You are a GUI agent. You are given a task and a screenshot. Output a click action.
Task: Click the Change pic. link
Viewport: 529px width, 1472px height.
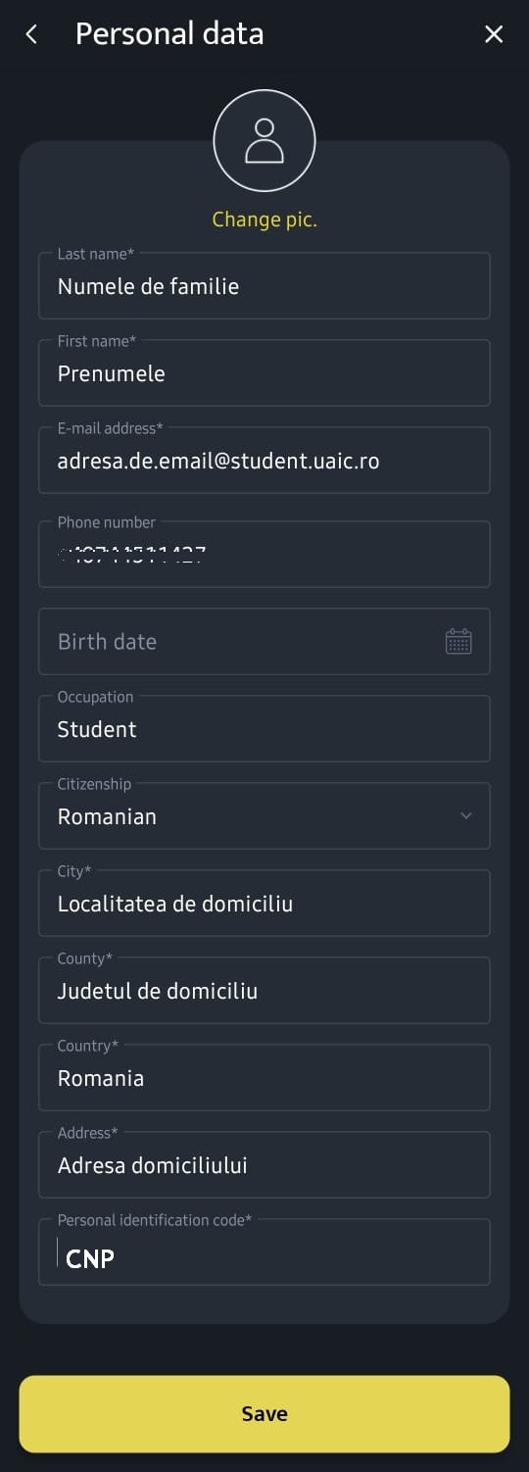[x=264, y=220]
